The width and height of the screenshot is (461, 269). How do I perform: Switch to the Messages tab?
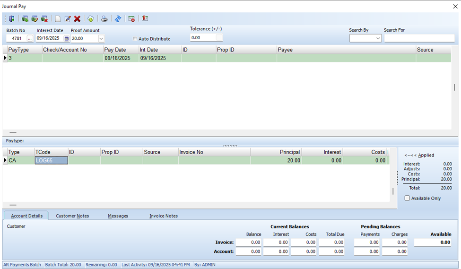pos(118,216)
